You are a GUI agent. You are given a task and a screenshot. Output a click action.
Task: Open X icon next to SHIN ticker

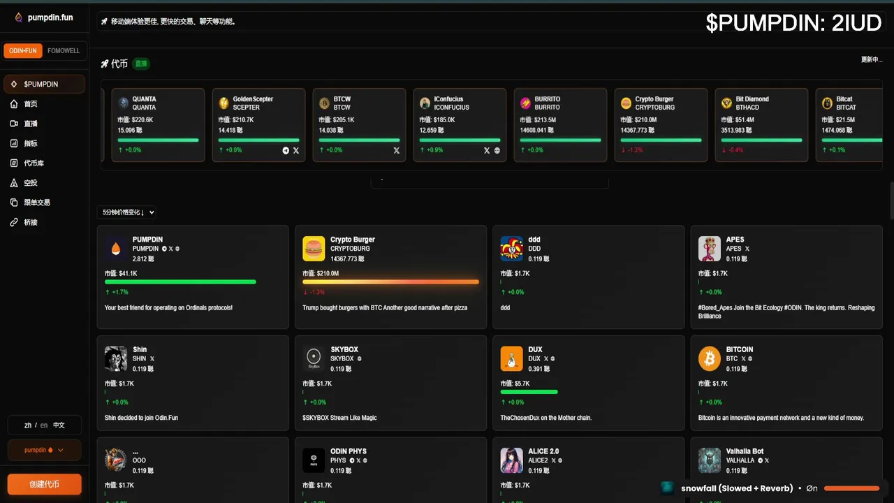point(152,358)
